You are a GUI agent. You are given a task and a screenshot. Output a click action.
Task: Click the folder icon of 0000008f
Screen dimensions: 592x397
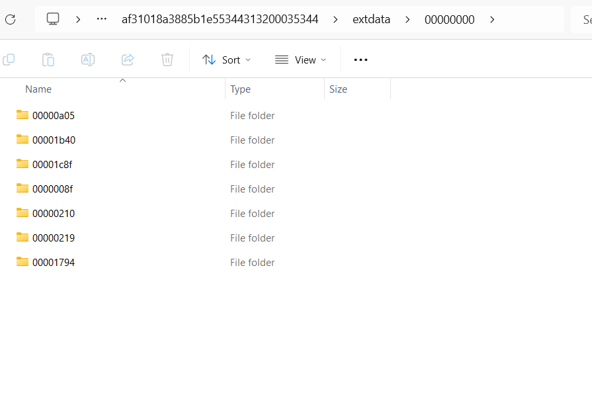22,188
